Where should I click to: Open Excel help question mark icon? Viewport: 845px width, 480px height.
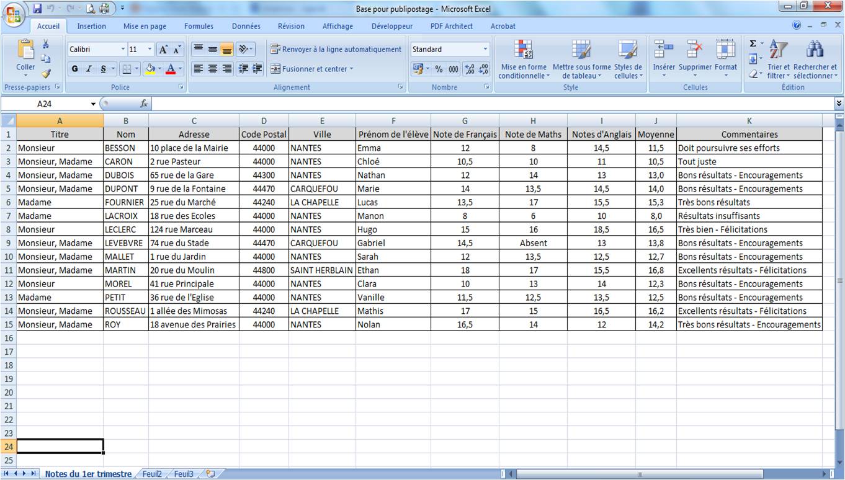point(797,25)
